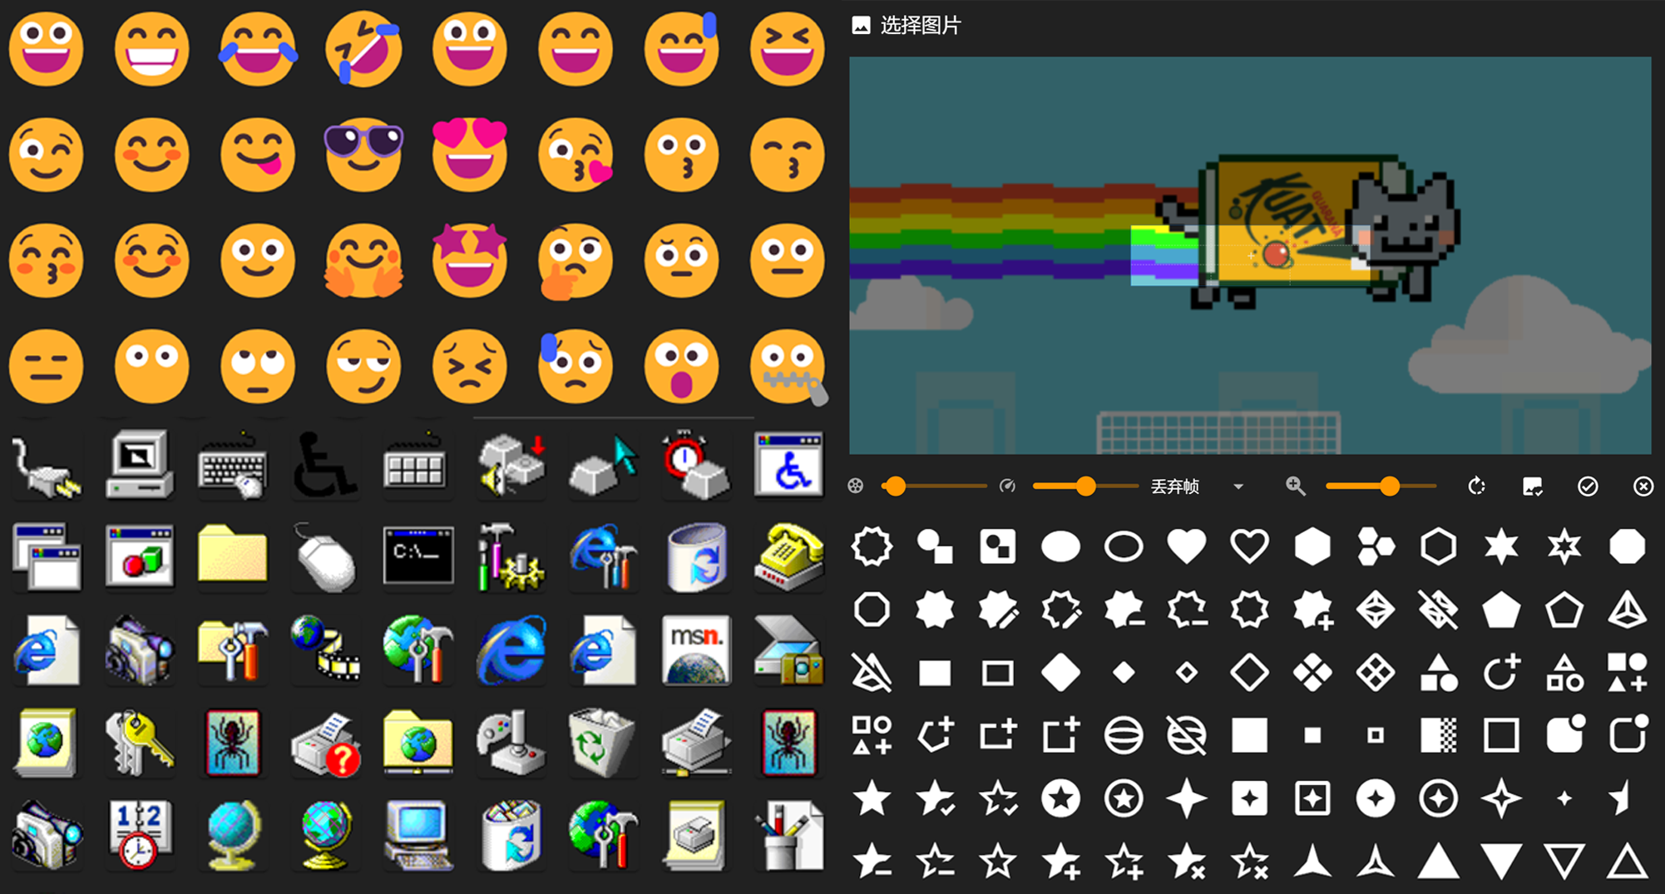Viewport: 1665px width, 894px height.
Task: Click the rotate image icon
Action: 1476,487
